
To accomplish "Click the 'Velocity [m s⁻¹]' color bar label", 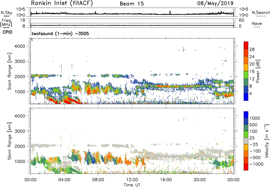I will click(x=267, y=141).
